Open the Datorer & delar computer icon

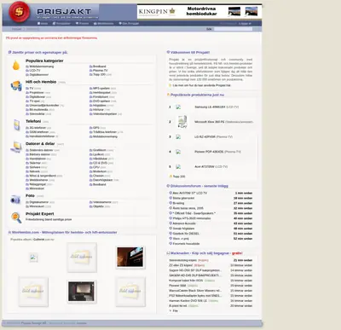[x=16, y=147]
